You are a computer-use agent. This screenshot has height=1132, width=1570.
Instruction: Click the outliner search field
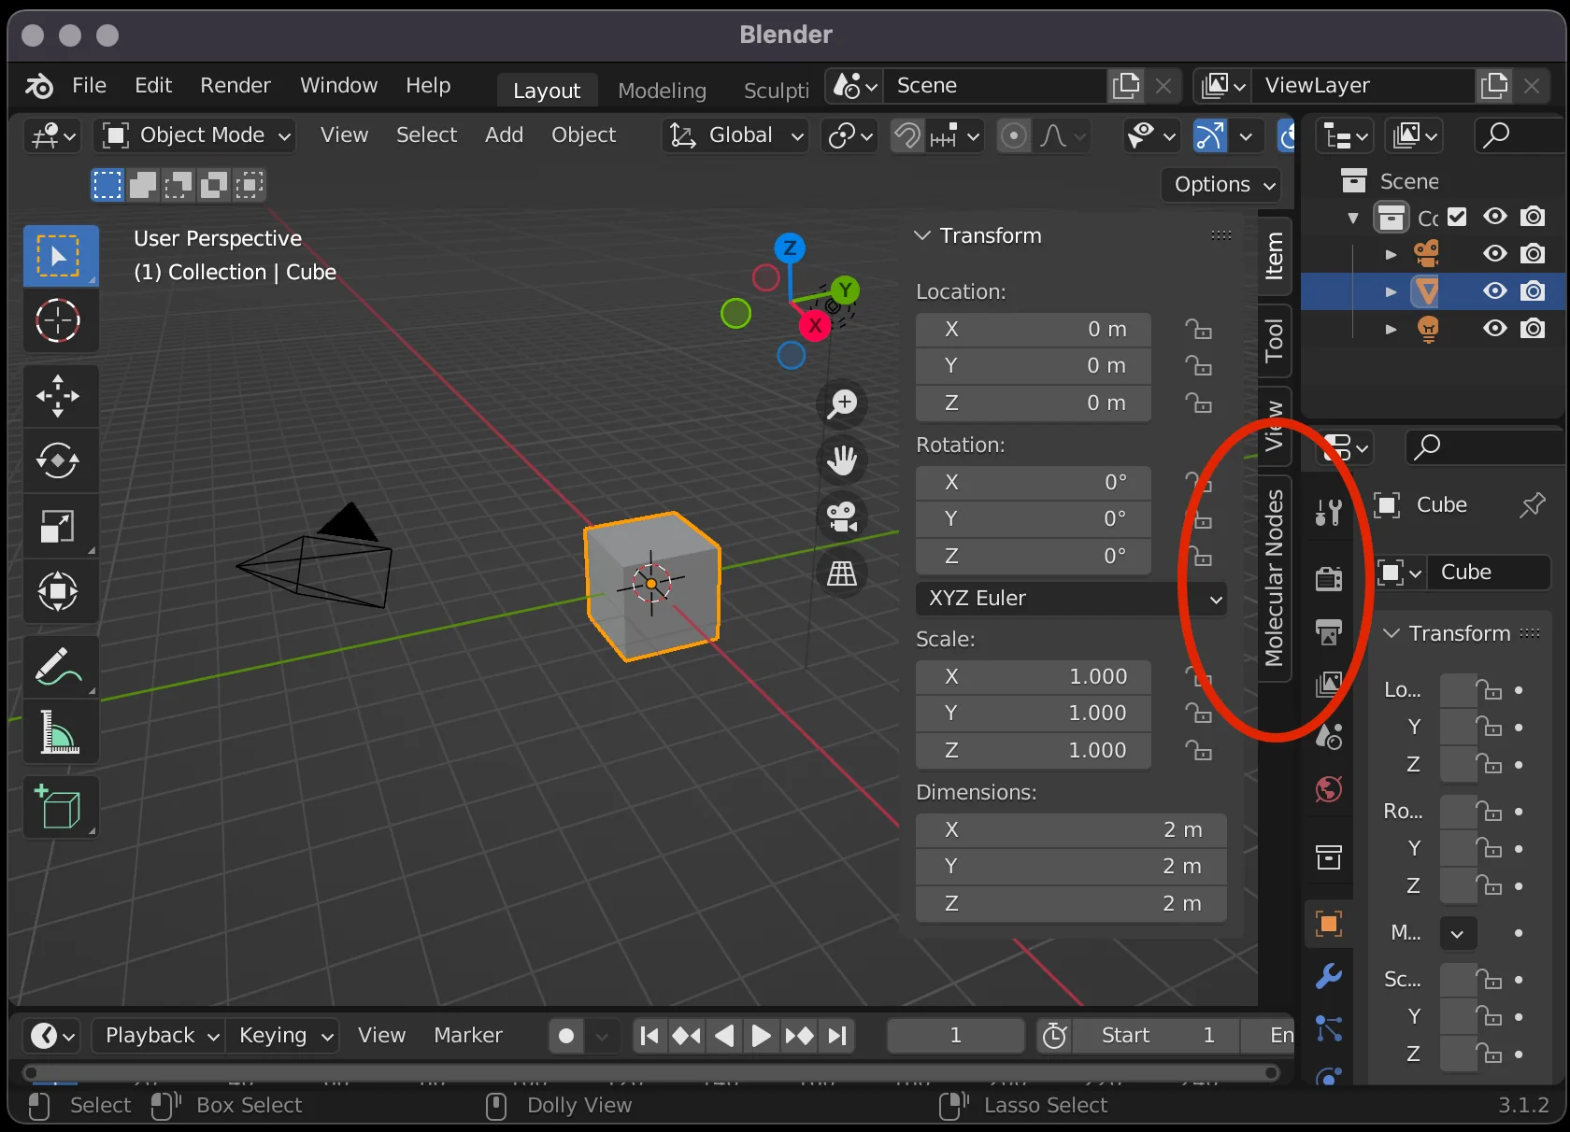coord(1520,136)
